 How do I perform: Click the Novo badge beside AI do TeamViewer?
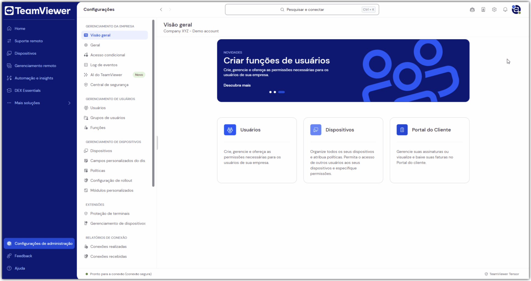pyautogui.click(x=139, y=75)
